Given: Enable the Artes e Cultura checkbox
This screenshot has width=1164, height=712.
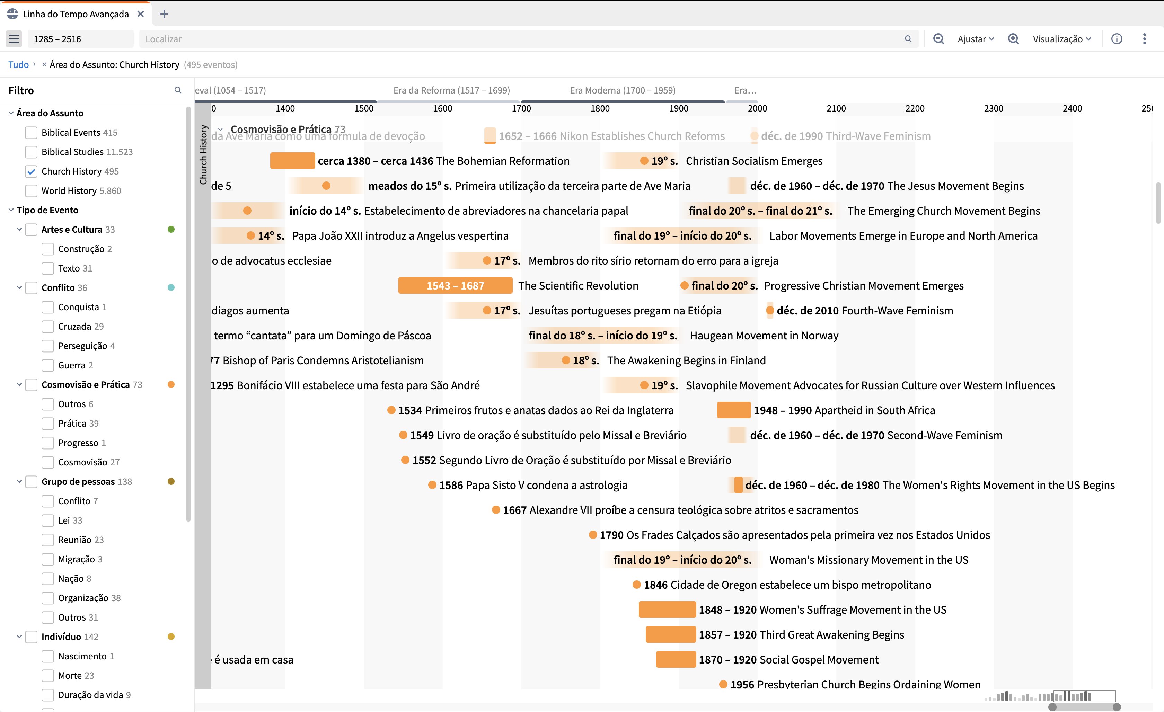Looking at the screenshot, I should tap(31, 230).
